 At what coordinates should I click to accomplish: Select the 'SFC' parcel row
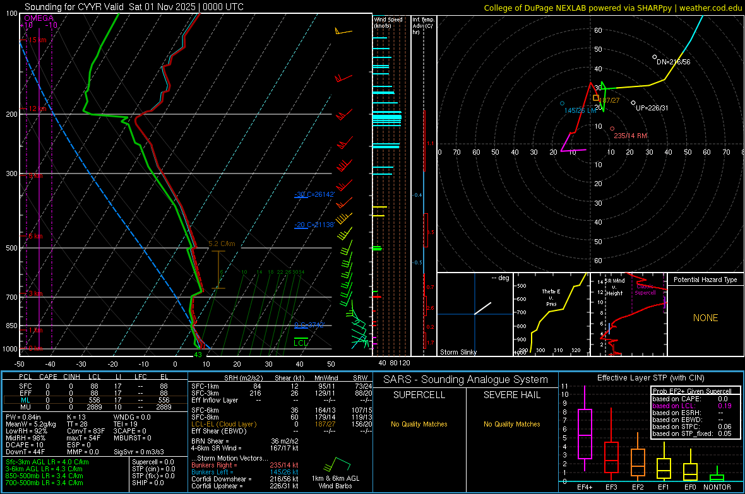coord(94,386)
